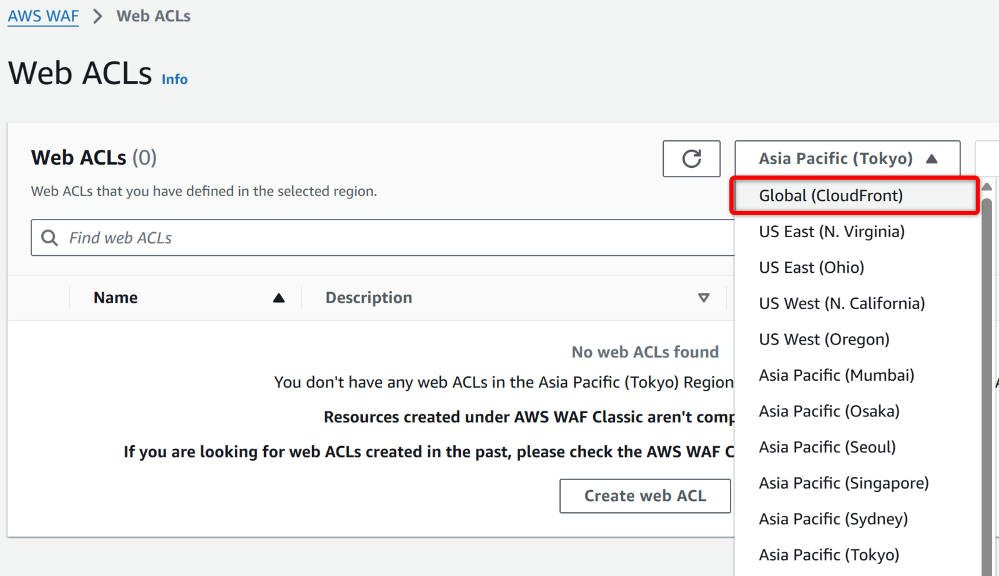Sort by Name column ascending arrow
The height and width of the screenshot is (576, 999).
pyautogui.click(x=279, y=298)
